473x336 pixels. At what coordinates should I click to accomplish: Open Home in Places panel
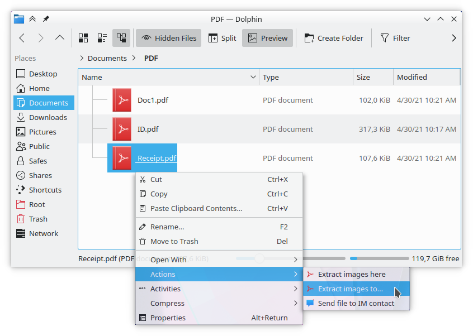44,88
